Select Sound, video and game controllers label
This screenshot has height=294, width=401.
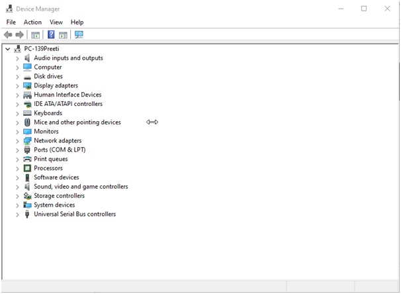pos(81,187)
